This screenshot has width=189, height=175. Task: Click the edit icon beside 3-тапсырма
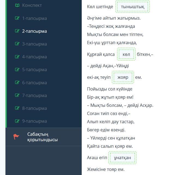(x=17, y=44)
